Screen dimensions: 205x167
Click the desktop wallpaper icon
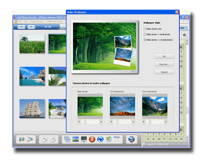[x=76, y=139]
